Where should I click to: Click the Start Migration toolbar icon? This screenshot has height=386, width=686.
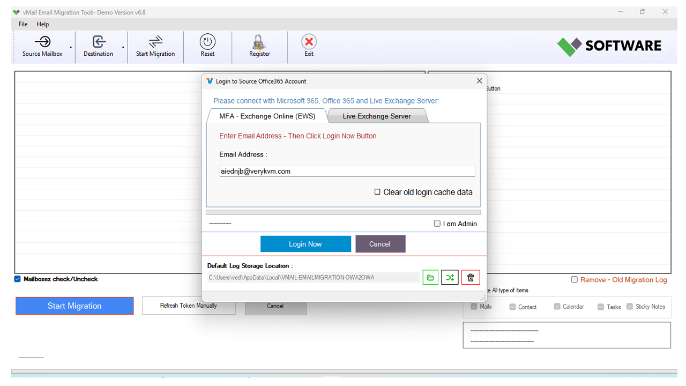coord(155,42)
